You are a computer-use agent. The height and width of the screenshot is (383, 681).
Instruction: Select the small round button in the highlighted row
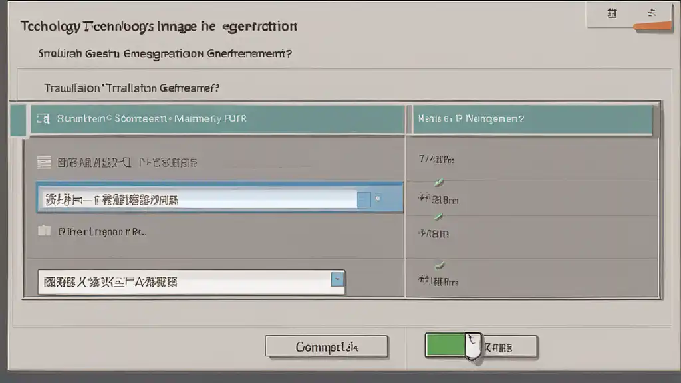(x=378, y=198)
